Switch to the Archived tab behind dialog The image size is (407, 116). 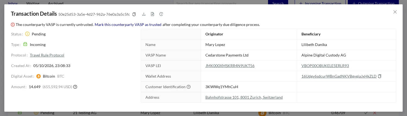coord(56,3)
